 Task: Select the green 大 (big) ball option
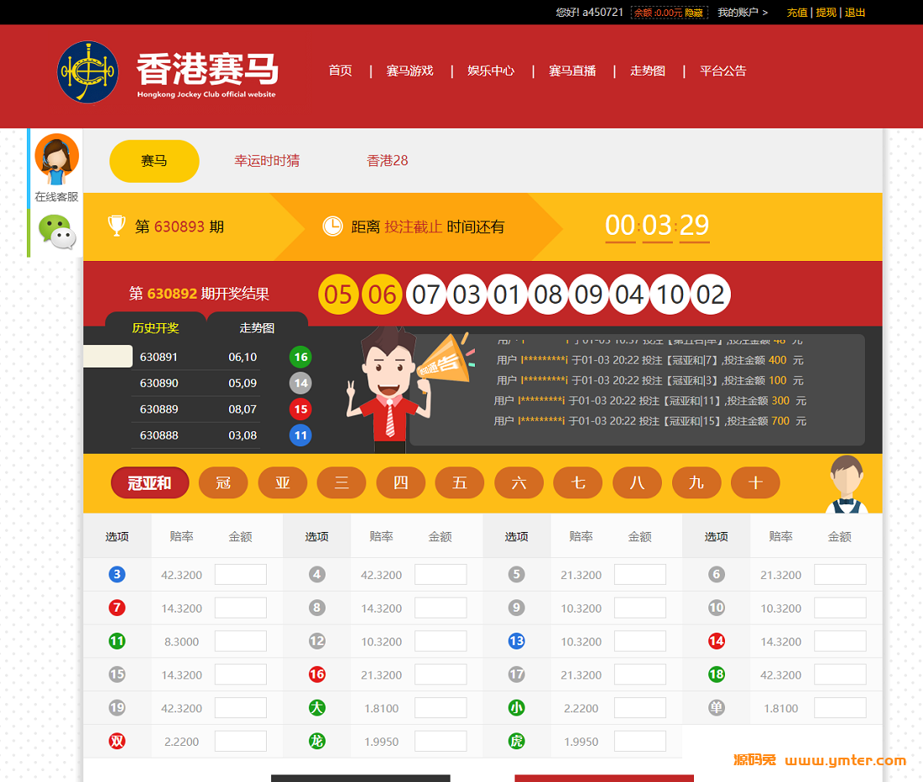click(x=316, y=708)
